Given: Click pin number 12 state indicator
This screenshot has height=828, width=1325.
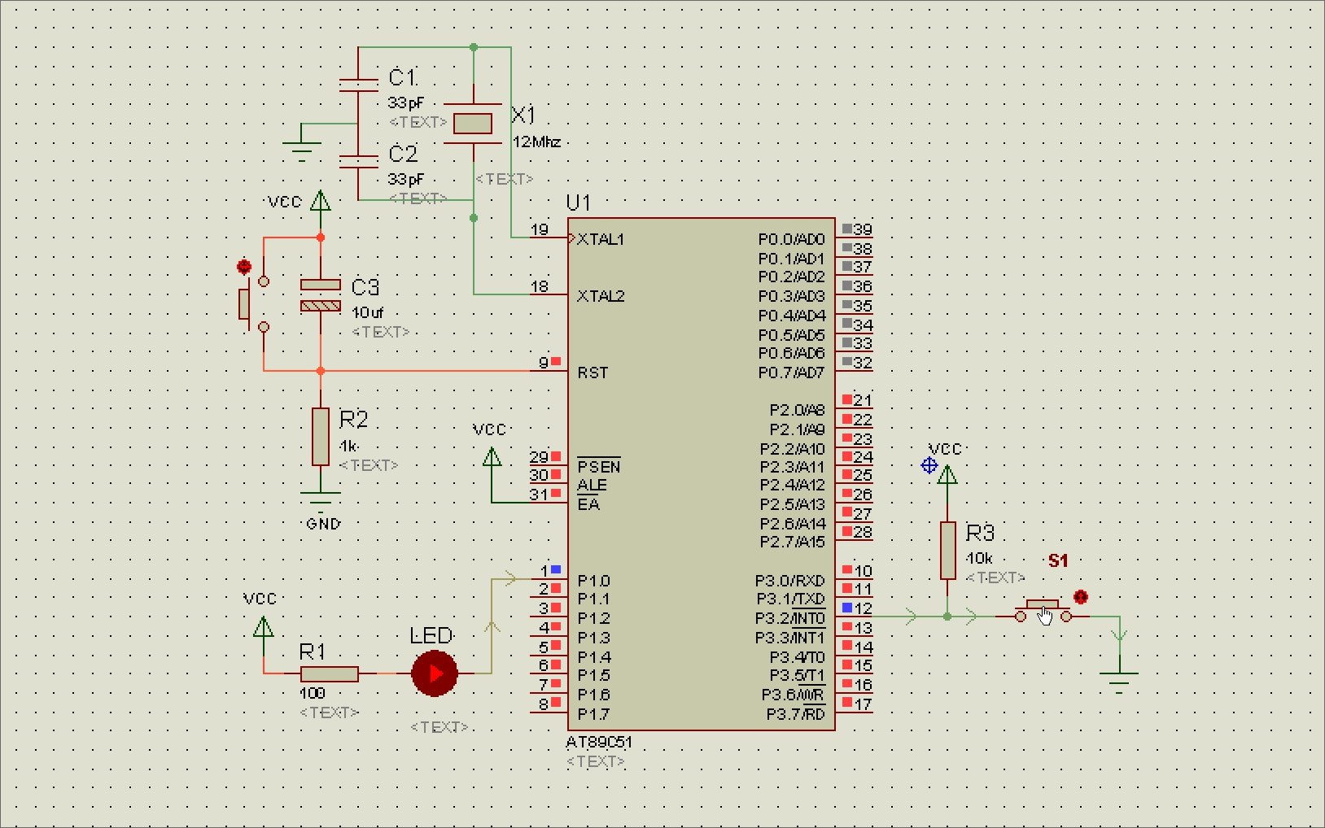Looking at the screenshot, I should [x=847, y=608].
